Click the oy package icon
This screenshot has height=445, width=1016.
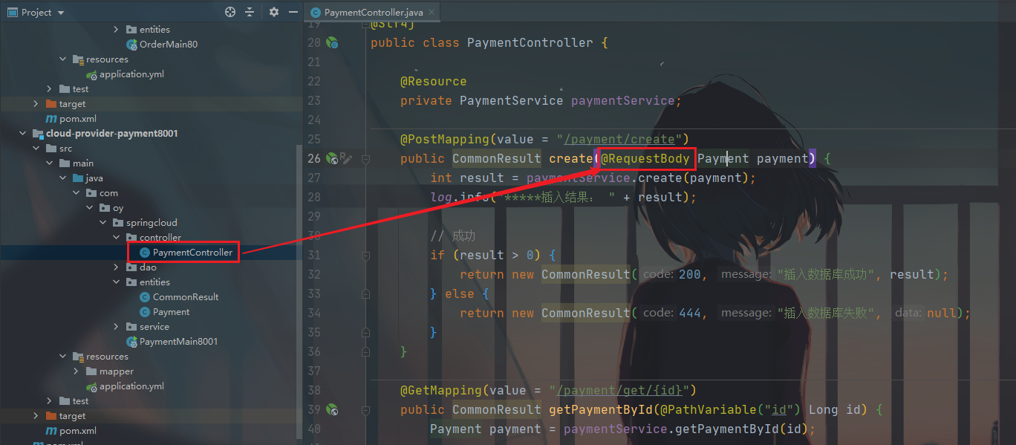click(x=105, y=208)
